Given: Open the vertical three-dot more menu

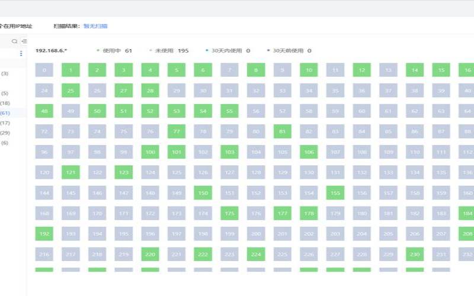Looking at the screenshot, I should [21, 54].
